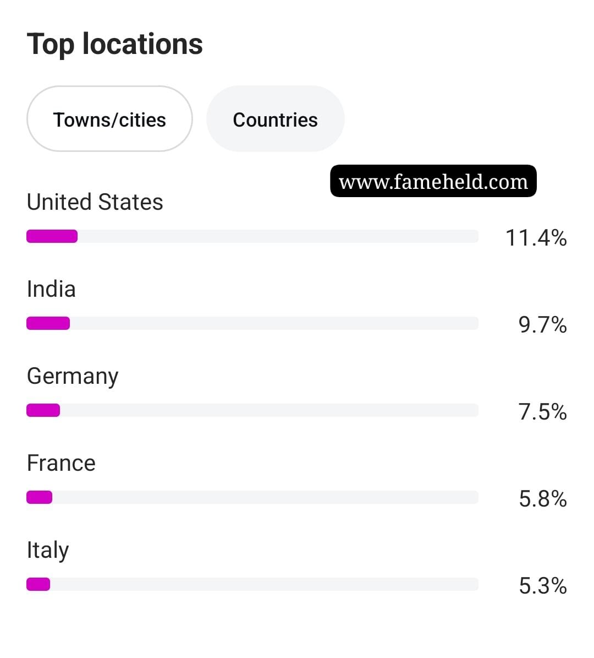
Task: Select the Germany location label
Action: (x=73, y=377)
